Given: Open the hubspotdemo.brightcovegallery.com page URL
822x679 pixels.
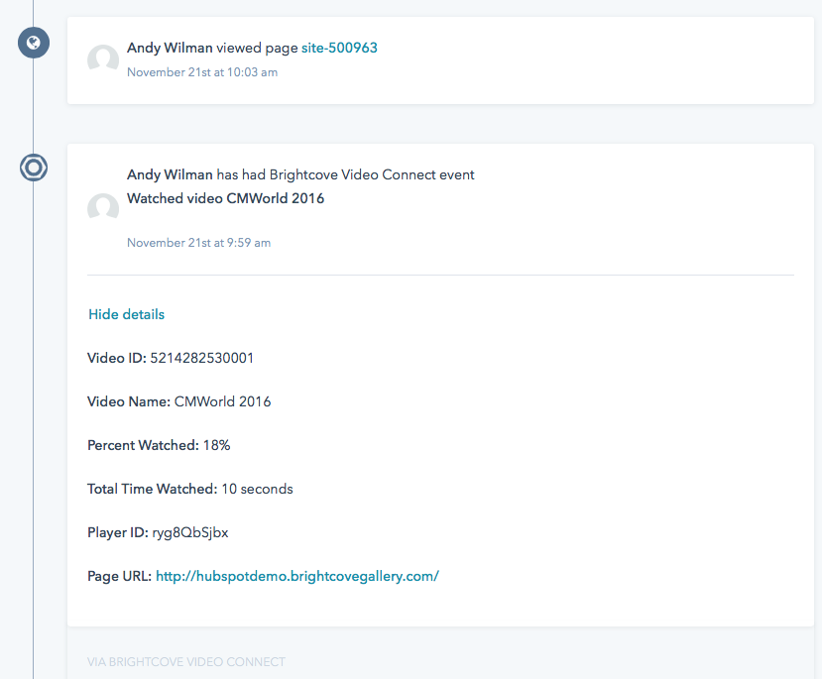Looking at the screenshot, I should (x=297, y=576).
